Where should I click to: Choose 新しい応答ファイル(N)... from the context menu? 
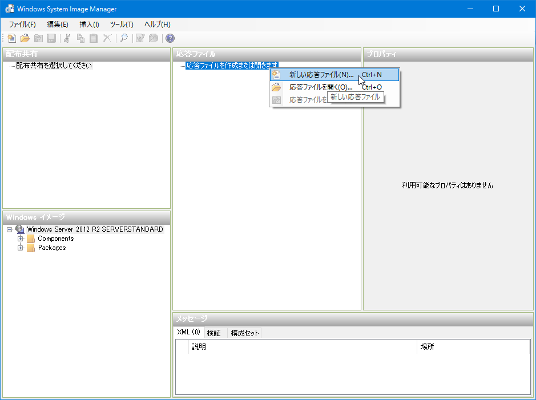(x=335, y=75)
